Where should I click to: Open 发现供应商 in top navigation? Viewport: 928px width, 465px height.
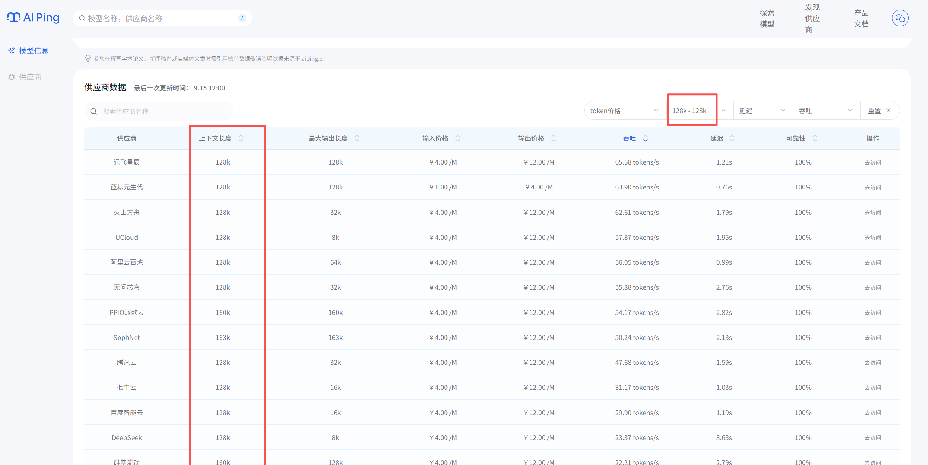[812, 18]
